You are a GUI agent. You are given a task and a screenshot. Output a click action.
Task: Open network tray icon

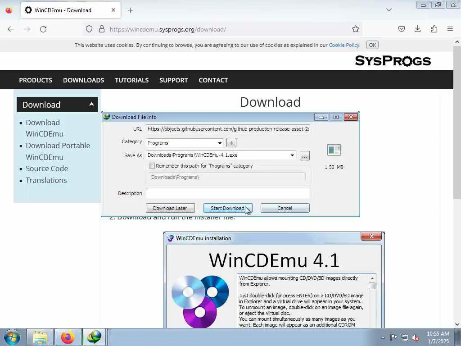[405, 337]
